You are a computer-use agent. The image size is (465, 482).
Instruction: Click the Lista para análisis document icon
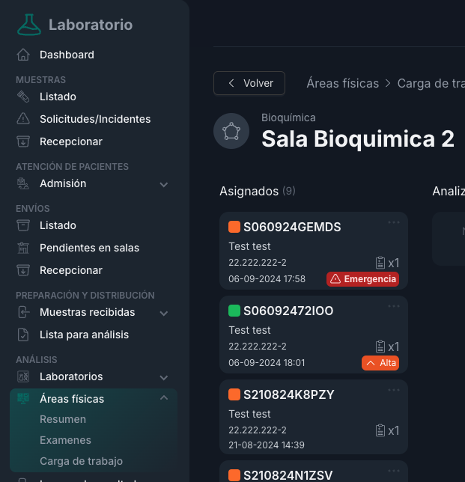click(x=24, y=335)
